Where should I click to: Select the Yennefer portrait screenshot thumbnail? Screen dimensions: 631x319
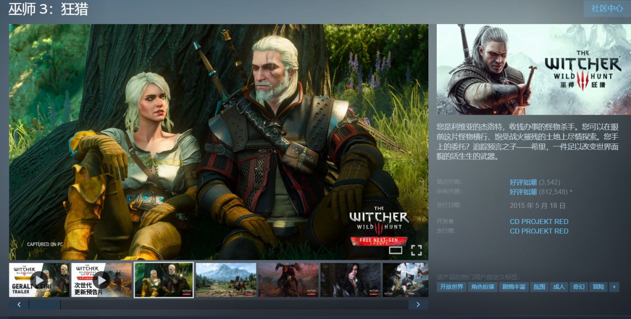click(x=351, y=280)
